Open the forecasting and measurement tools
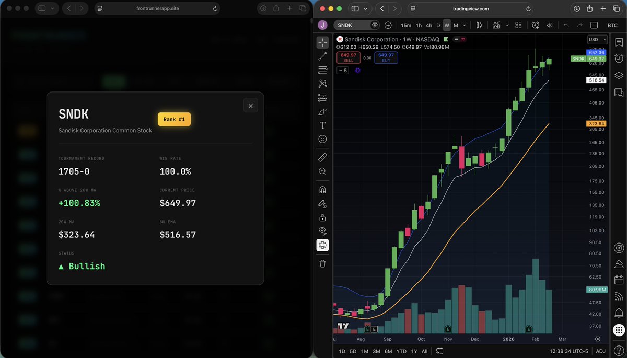 tap(322, 98)
